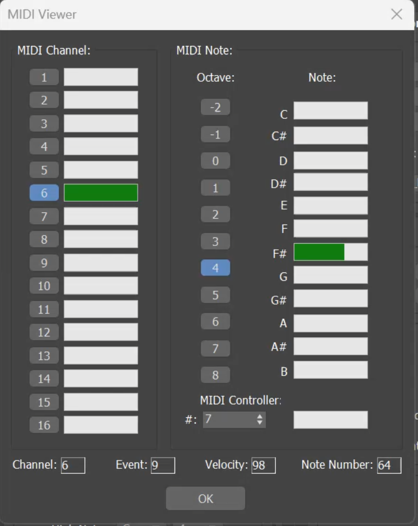Choose MIDI channel 16 button

pos(44,425)
